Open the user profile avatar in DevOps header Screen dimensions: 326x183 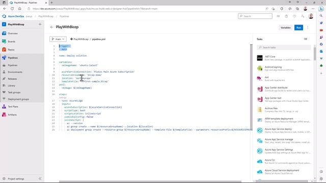coord(311,16)
